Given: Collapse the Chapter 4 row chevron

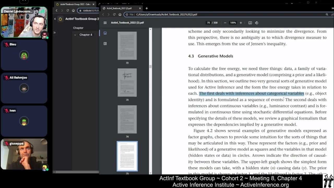Looking at the screenshot, I should [x=75, y=35].
